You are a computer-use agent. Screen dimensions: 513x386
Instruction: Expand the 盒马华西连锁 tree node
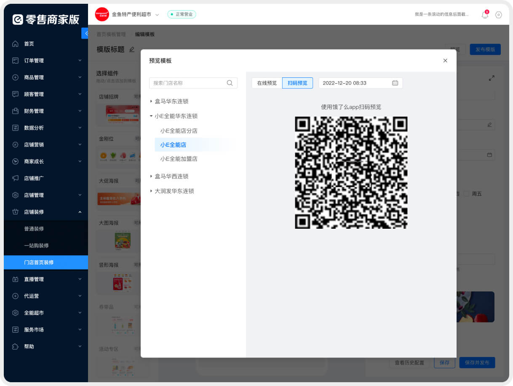(151, 176)
